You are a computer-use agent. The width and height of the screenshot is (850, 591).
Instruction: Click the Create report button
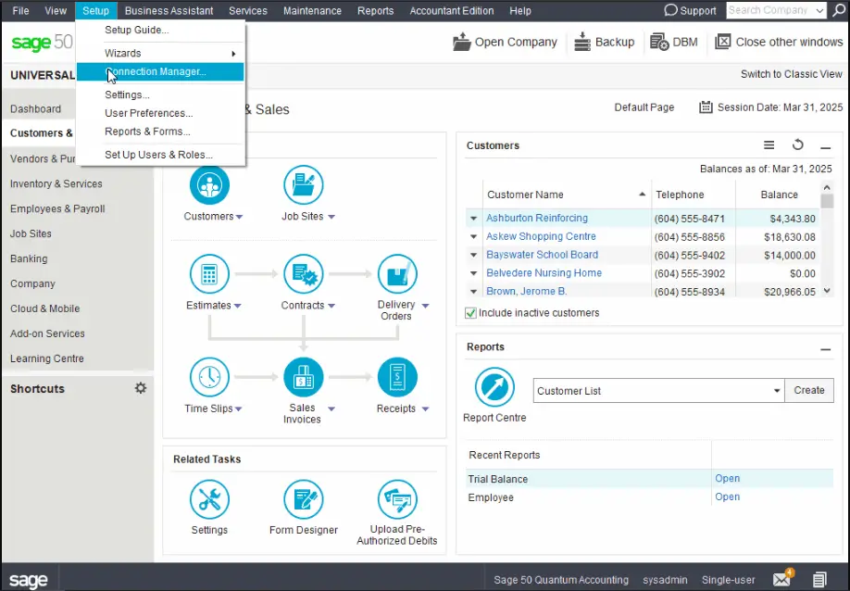coord(809,390)
